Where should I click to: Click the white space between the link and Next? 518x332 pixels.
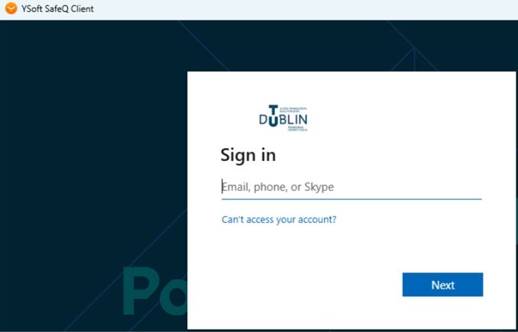[351, 249]
